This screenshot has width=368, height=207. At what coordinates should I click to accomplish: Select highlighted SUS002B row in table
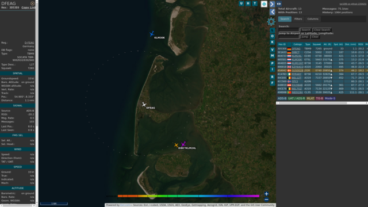(322, 70)
